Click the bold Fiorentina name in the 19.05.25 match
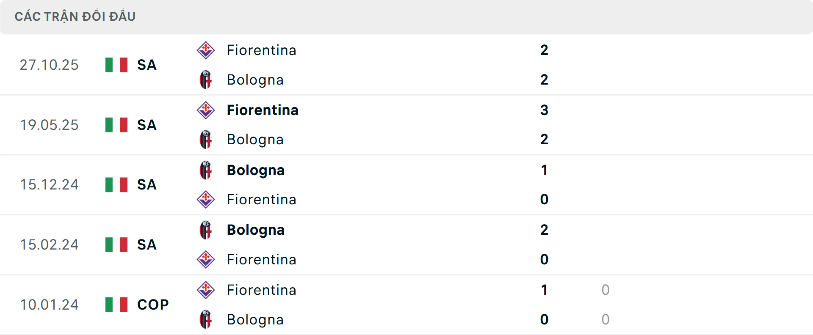Image resolution: width=813 pixels, height=335 pixels. pos(263,110)
